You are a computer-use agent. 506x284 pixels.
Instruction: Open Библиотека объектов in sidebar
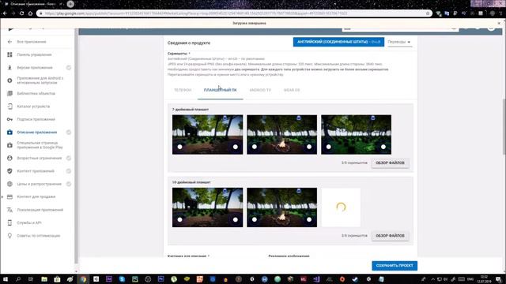(x=36, y=93)
